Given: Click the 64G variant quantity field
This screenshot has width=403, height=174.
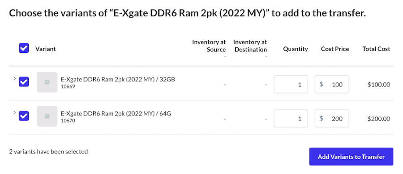Looking at the screenshot, I should (x=291, y=118).
